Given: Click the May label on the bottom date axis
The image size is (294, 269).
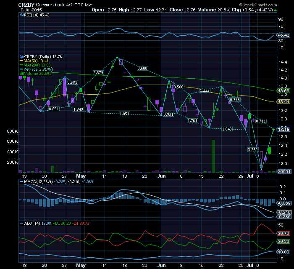Looking at the screenshot, I should 81,265.
